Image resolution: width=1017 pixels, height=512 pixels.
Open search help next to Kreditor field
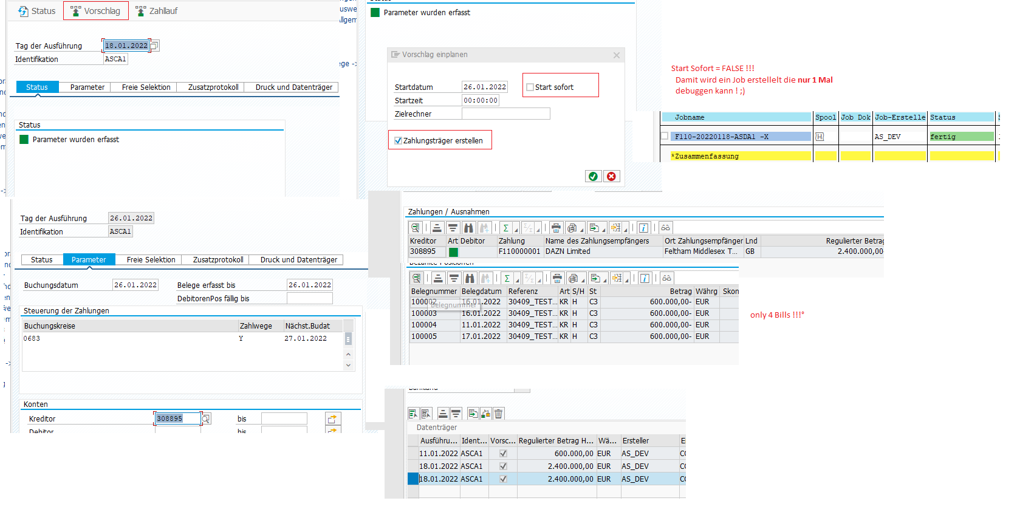click(207, 418)
